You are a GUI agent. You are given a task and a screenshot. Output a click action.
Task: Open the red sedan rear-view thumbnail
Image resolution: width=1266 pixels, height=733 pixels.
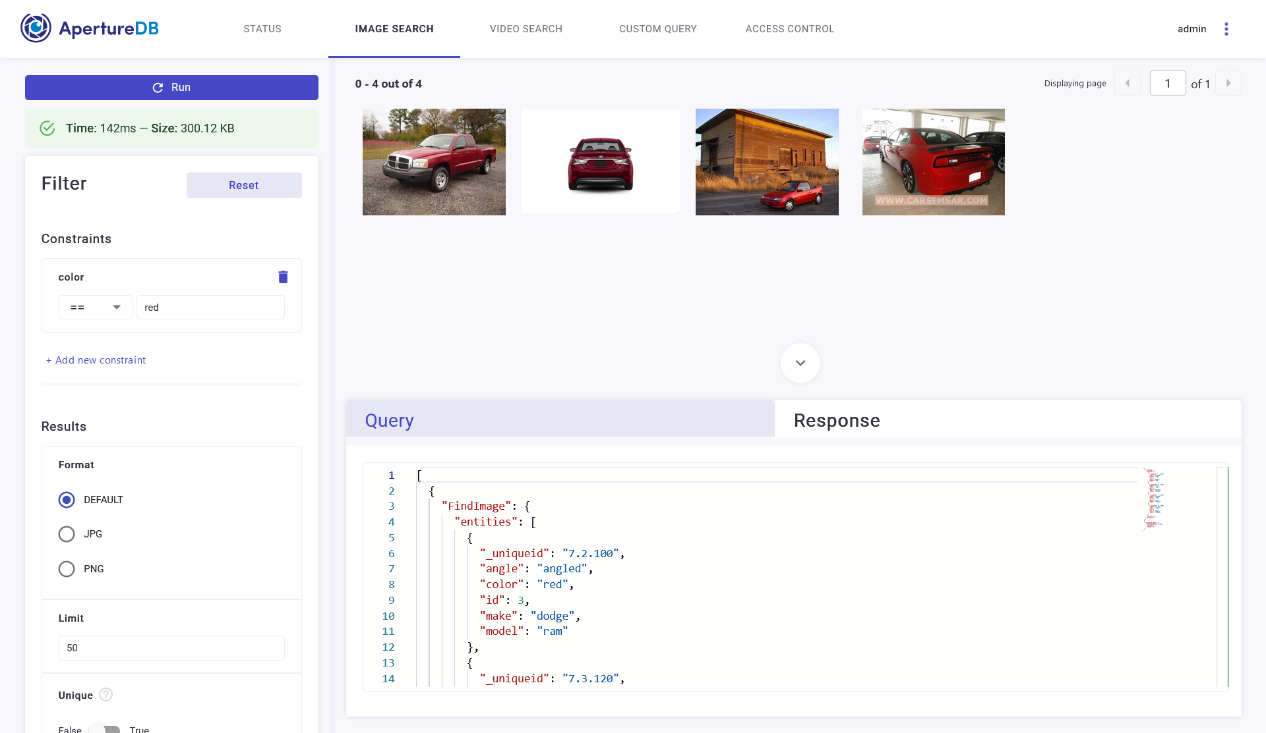point(600,161)
